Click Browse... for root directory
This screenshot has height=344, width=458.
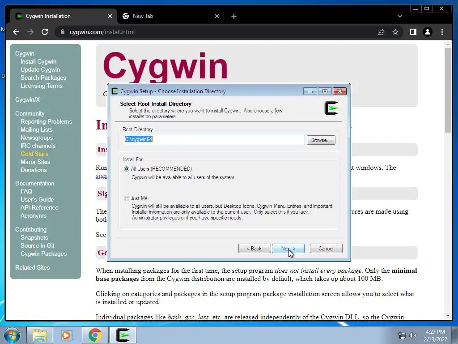(x=321, y=140)
